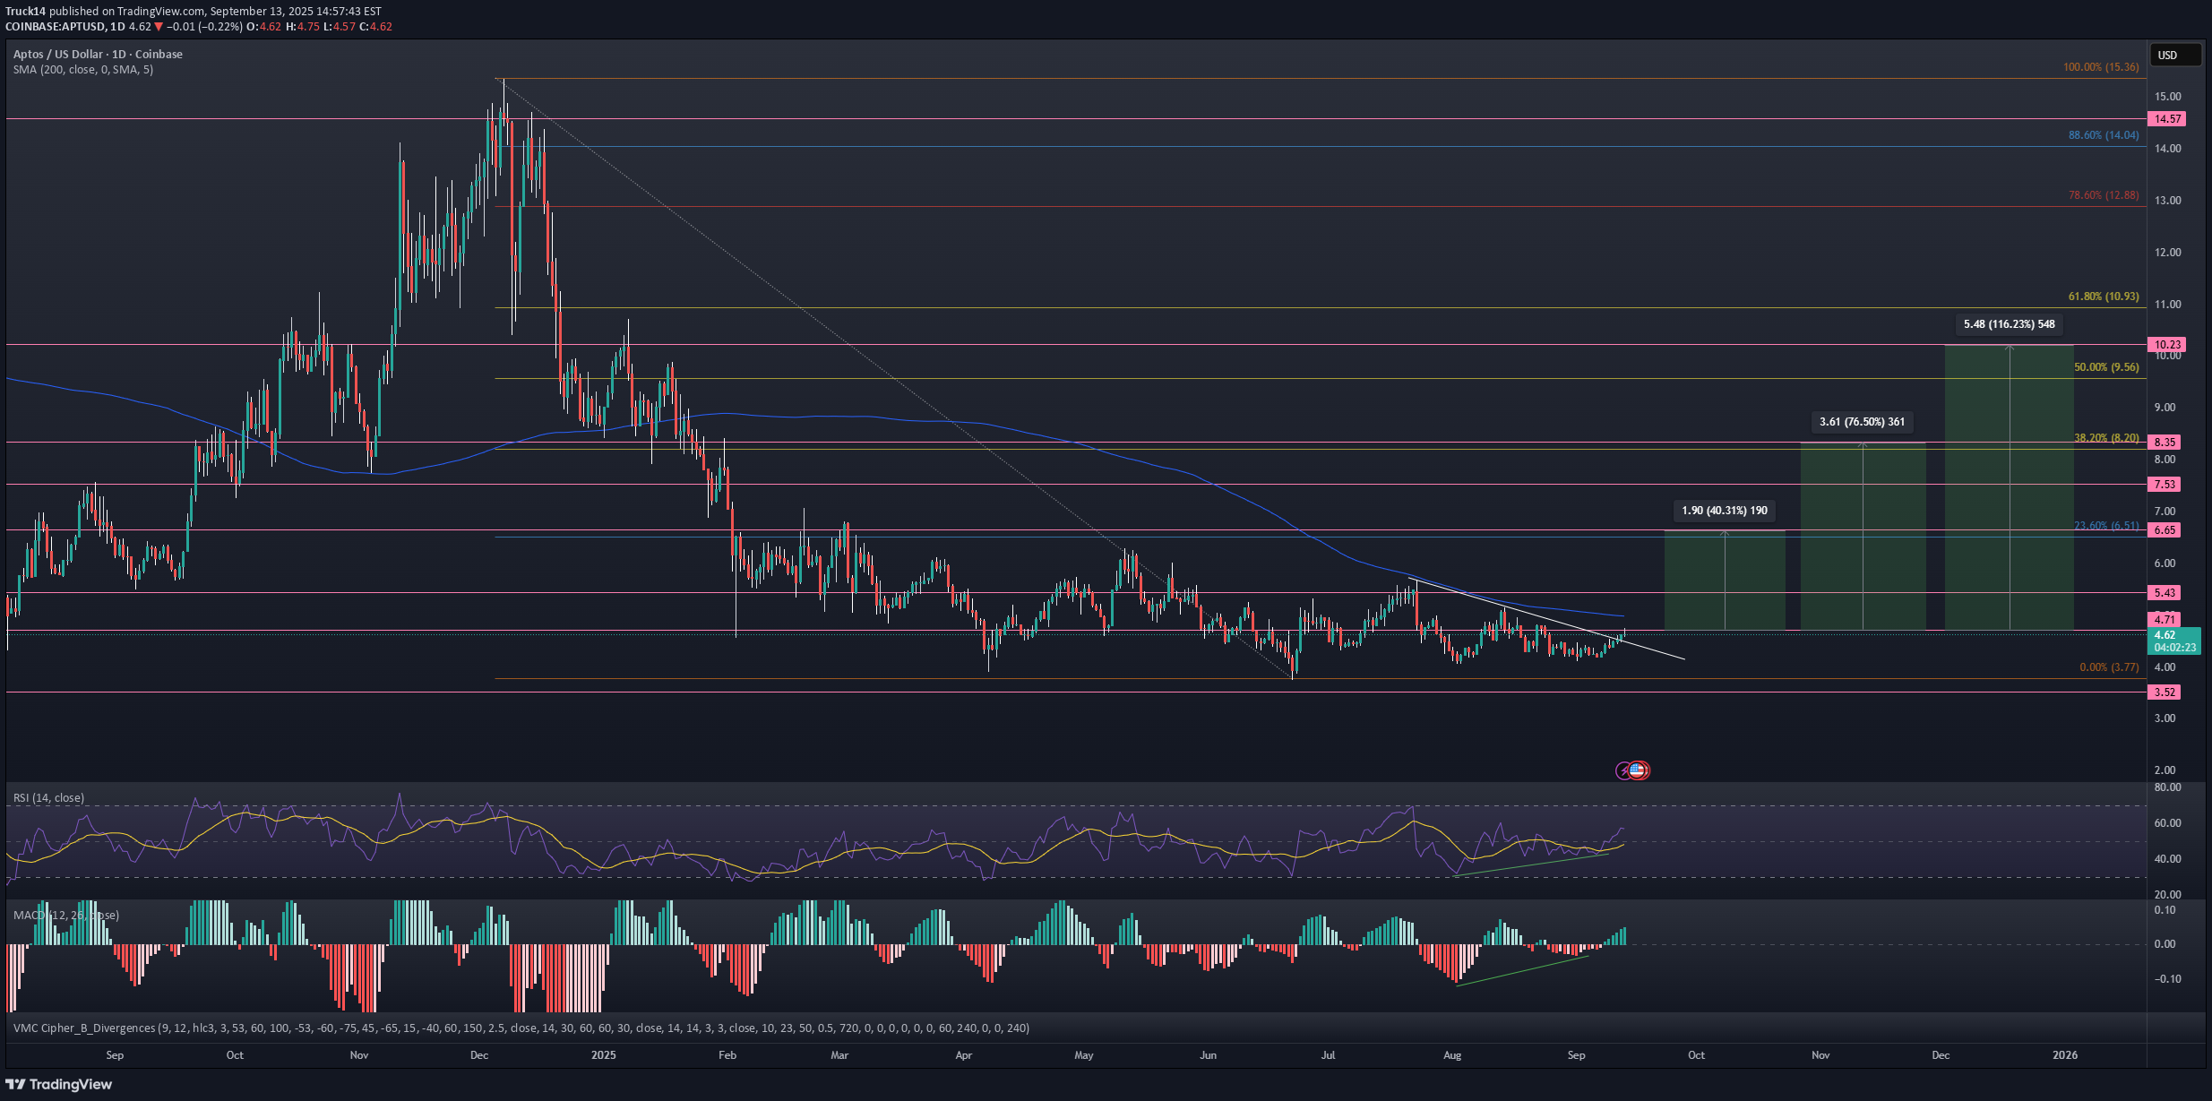Screen dimensions: 2212x1101
Task: Select the 5.43 price level label
Action: tap(2165, 593)
